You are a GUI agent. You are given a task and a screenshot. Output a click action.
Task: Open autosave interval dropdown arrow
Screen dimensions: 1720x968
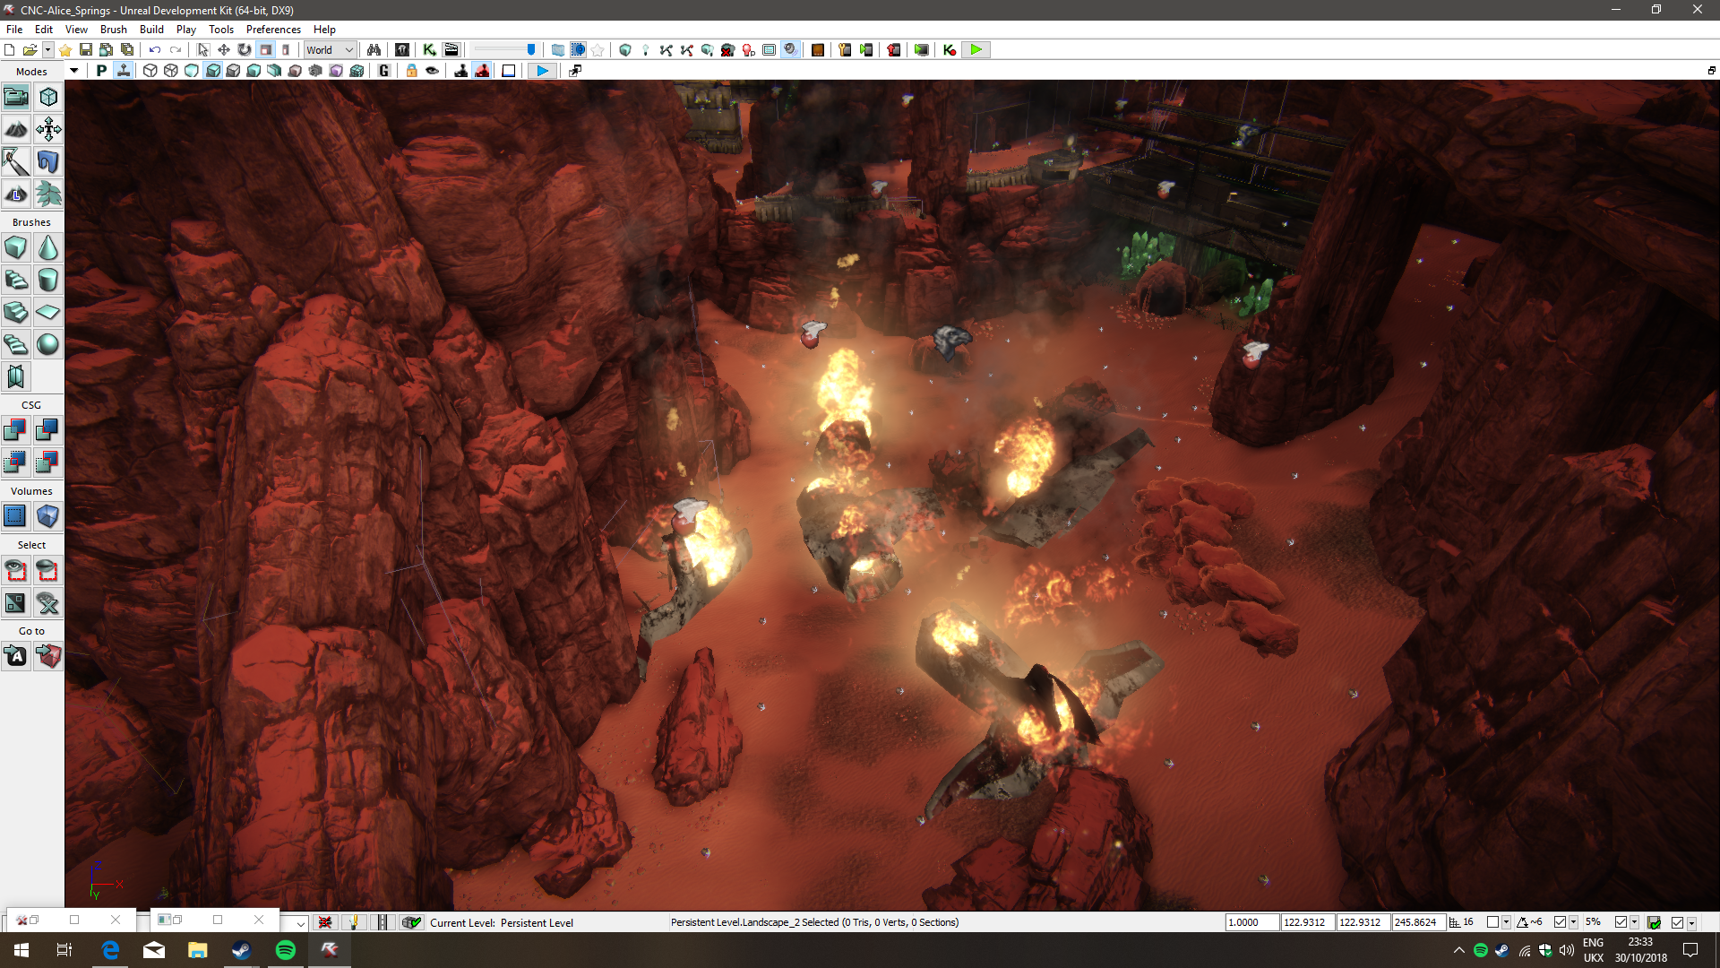point(1692,922)
